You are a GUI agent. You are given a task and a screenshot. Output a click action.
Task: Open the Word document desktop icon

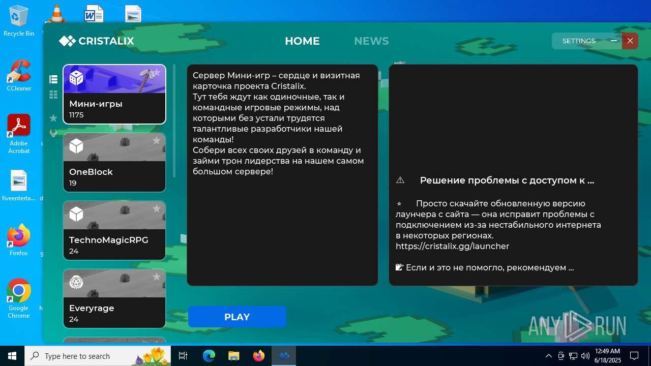coord(94,14)
